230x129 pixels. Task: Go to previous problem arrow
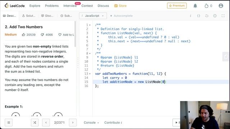point(46,123)
